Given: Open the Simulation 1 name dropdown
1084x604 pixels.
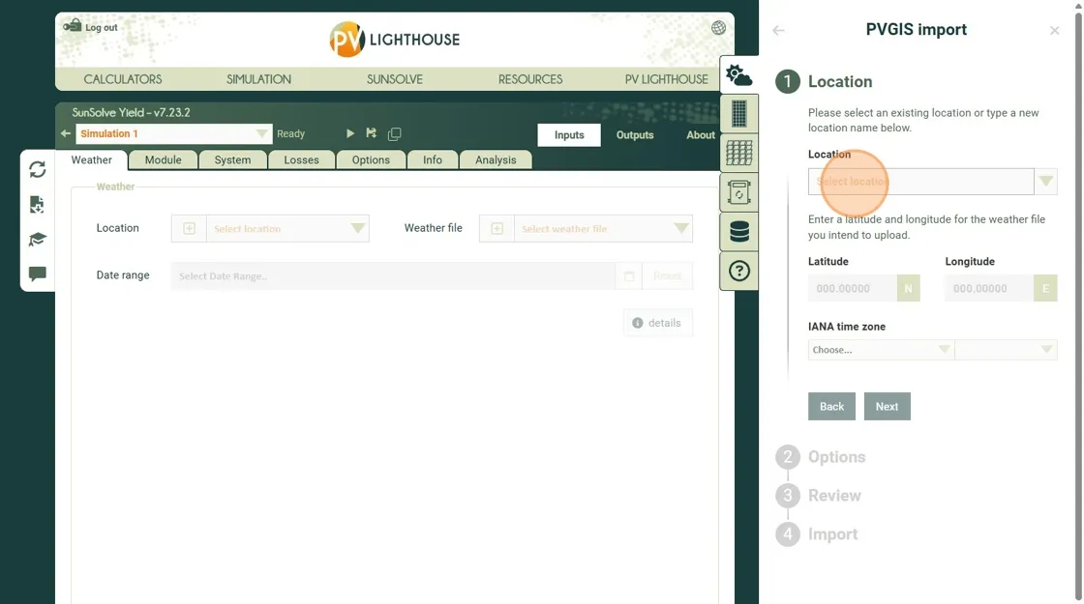Looking at the screenshot, I should pos(261,134).
